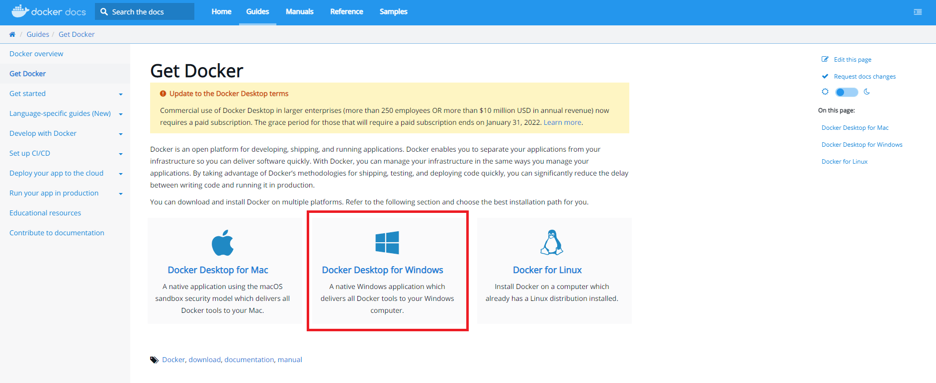This screenshot has width=936, height=383.
Task: Click the search magnifier icon
Action: click(104, 11)
